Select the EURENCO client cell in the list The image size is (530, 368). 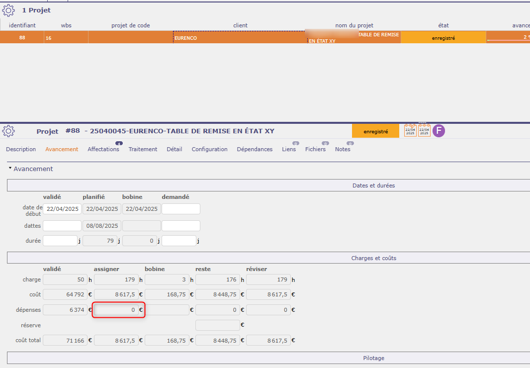pyautogui.click(x=239, y=37)
